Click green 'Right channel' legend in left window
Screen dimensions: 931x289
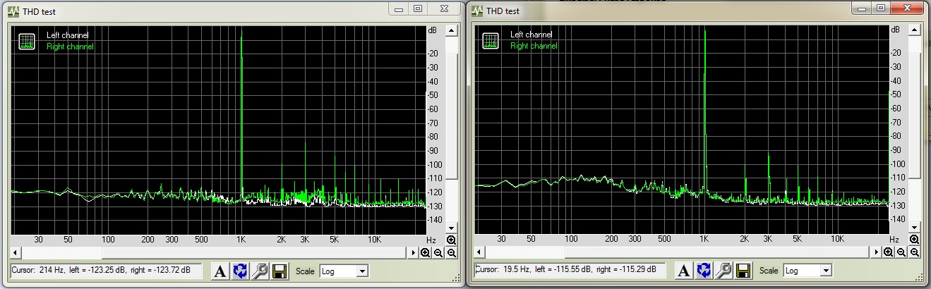70,47
